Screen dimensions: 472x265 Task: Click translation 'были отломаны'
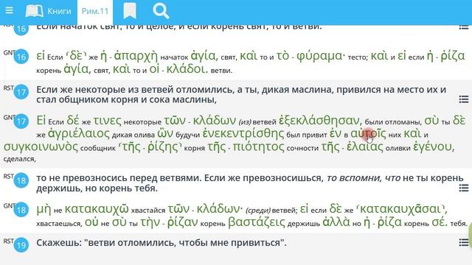click(392, 122)
